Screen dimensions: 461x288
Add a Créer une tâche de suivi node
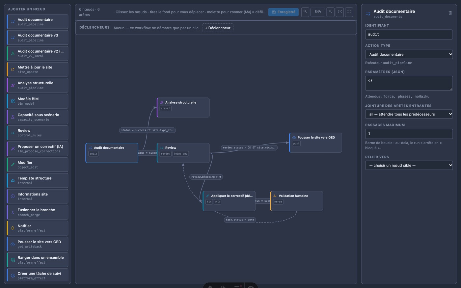(38, 275)
